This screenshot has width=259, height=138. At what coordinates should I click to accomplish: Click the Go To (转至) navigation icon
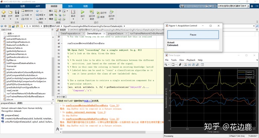pos(37,15)
